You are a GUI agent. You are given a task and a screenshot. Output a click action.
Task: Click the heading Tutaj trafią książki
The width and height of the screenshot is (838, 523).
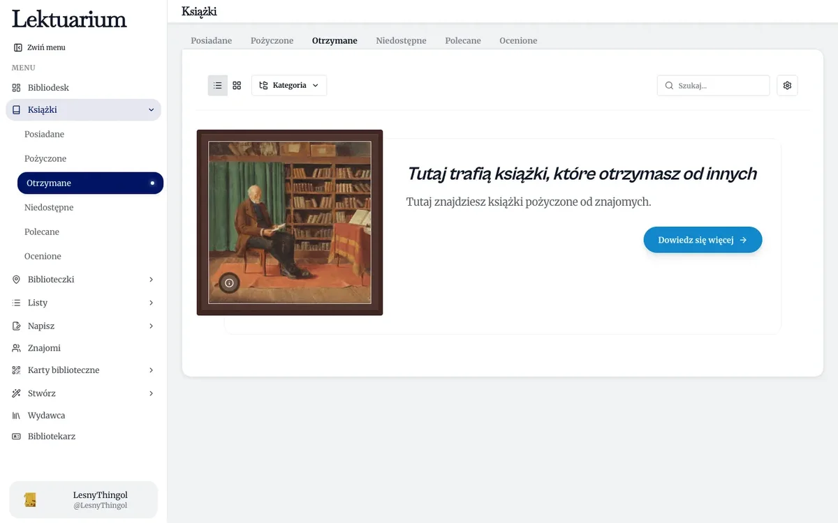[582, 174]
